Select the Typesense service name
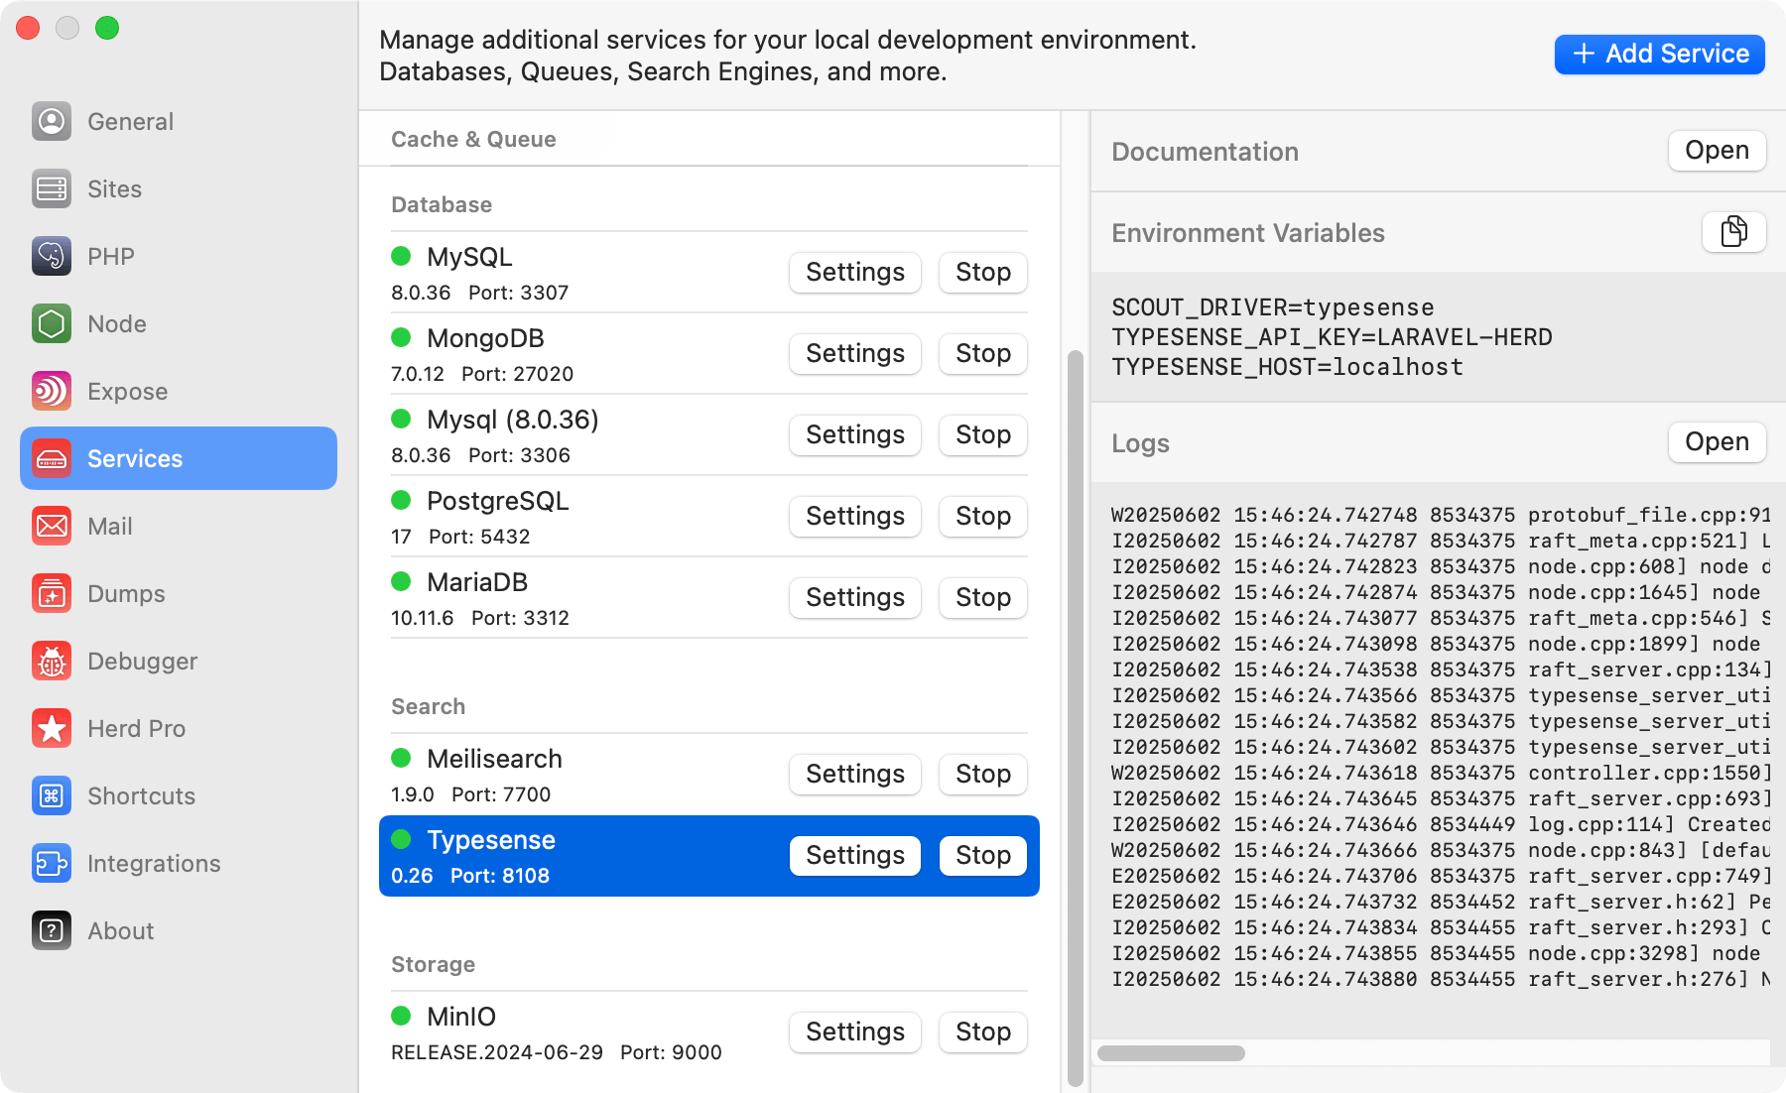 pyautogui.click(x=490, y=839)
